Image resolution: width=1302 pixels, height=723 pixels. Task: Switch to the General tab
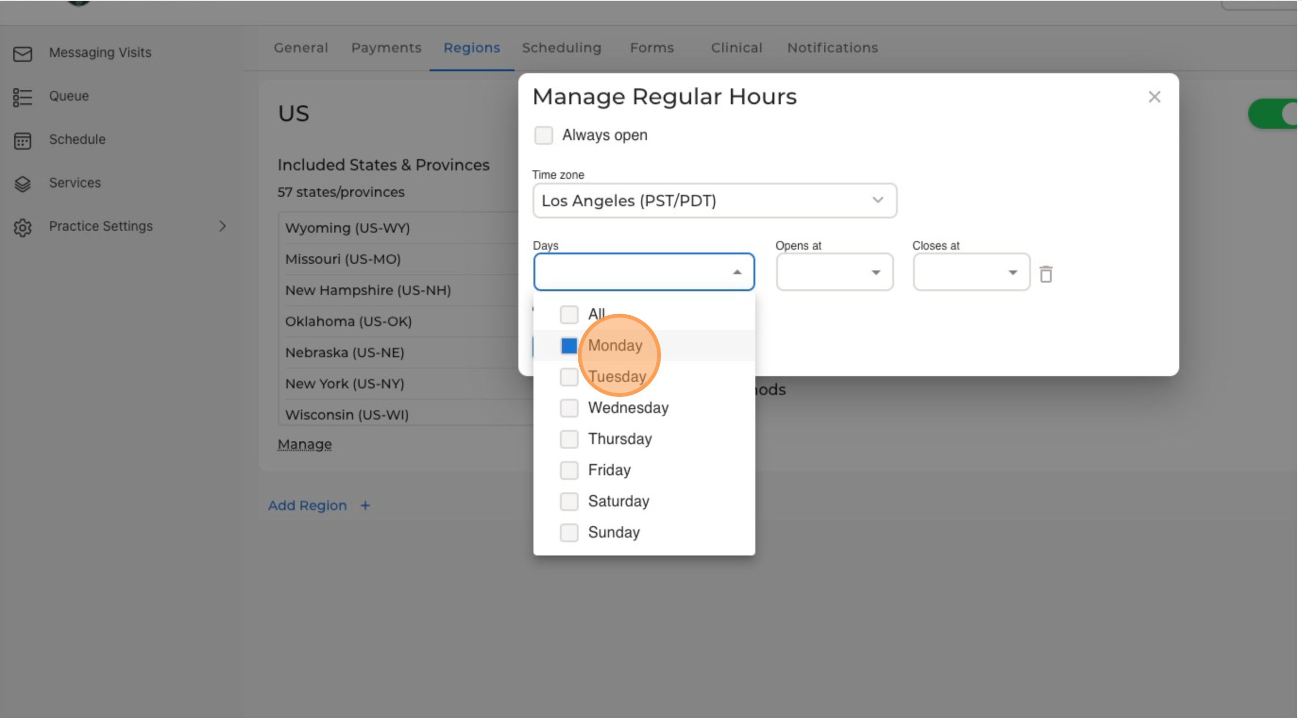point(301,48)
